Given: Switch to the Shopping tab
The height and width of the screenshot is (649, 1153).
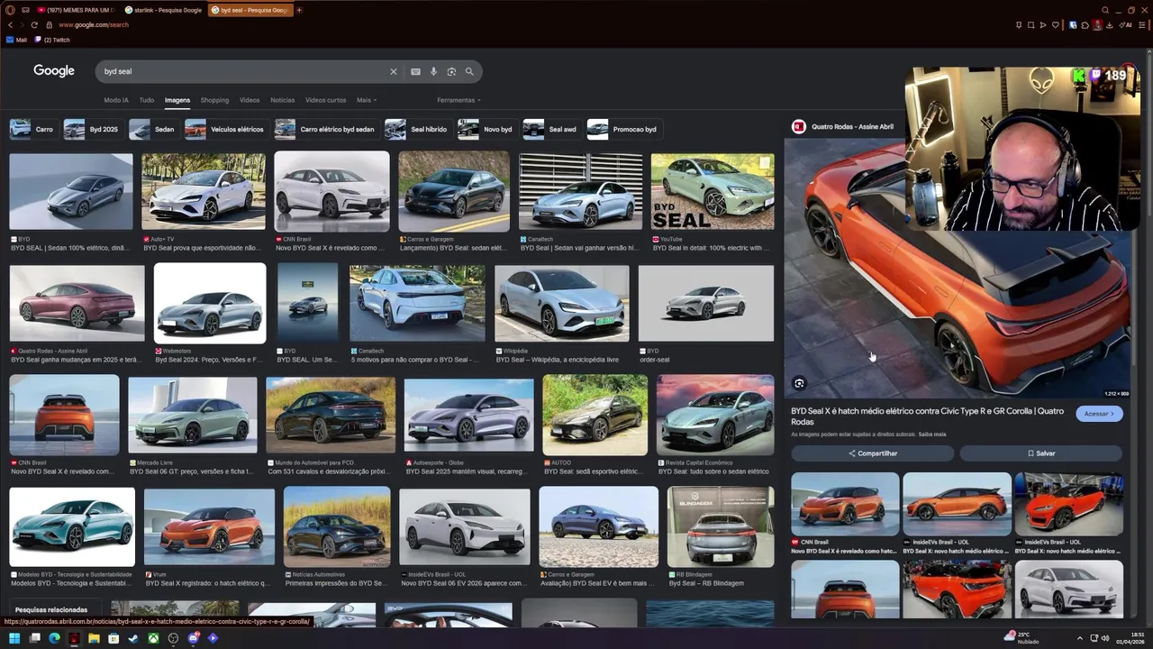Looking at the screenshot, I should tap(214, 100).
